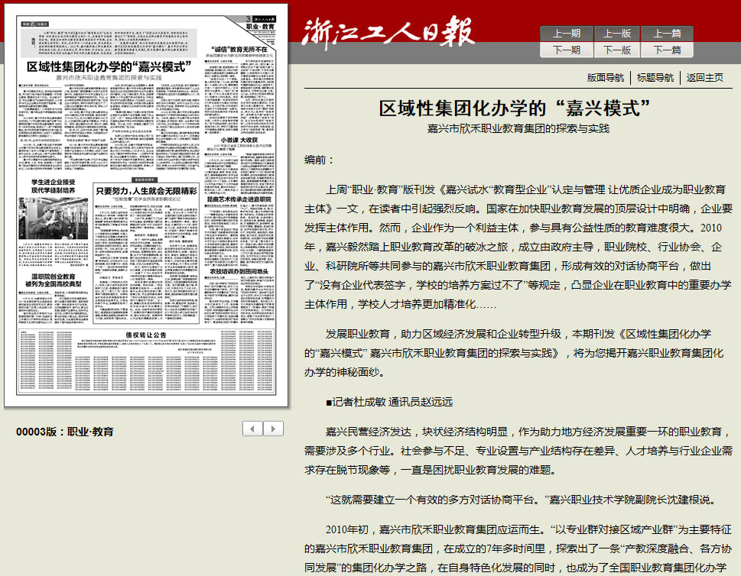The height and width of the screenshot is (576, 741).
Task: Click the left arrow page thumbnail icon
Action: click(252, 429)
